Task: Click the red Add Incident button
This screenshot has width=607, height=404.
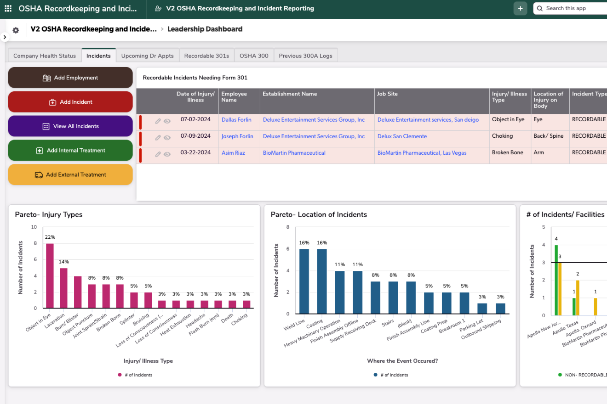Action: click(70, 102)
